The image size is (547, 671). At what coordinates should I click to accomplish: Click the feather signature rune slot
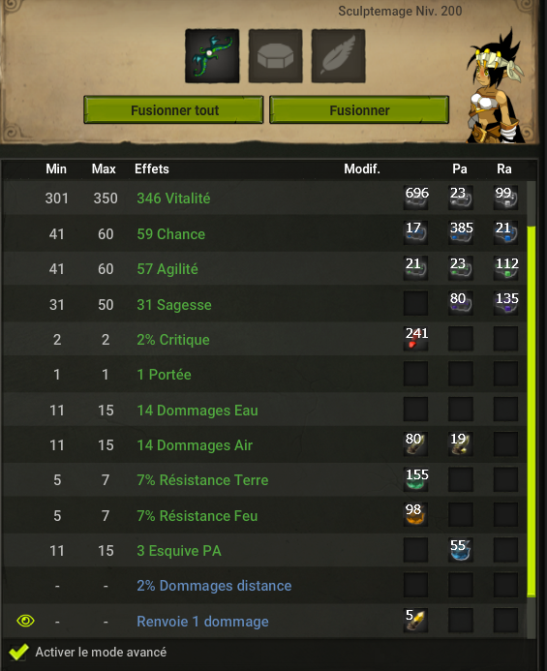pyautogui.click(x=338, y=55)
